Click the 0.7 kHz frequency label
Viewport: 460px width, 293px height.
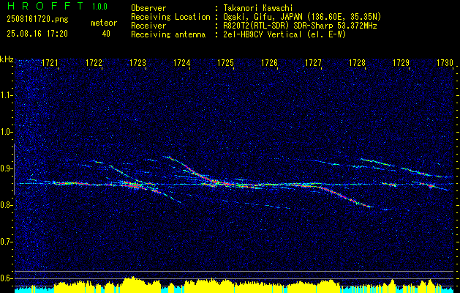coord(6,242)
